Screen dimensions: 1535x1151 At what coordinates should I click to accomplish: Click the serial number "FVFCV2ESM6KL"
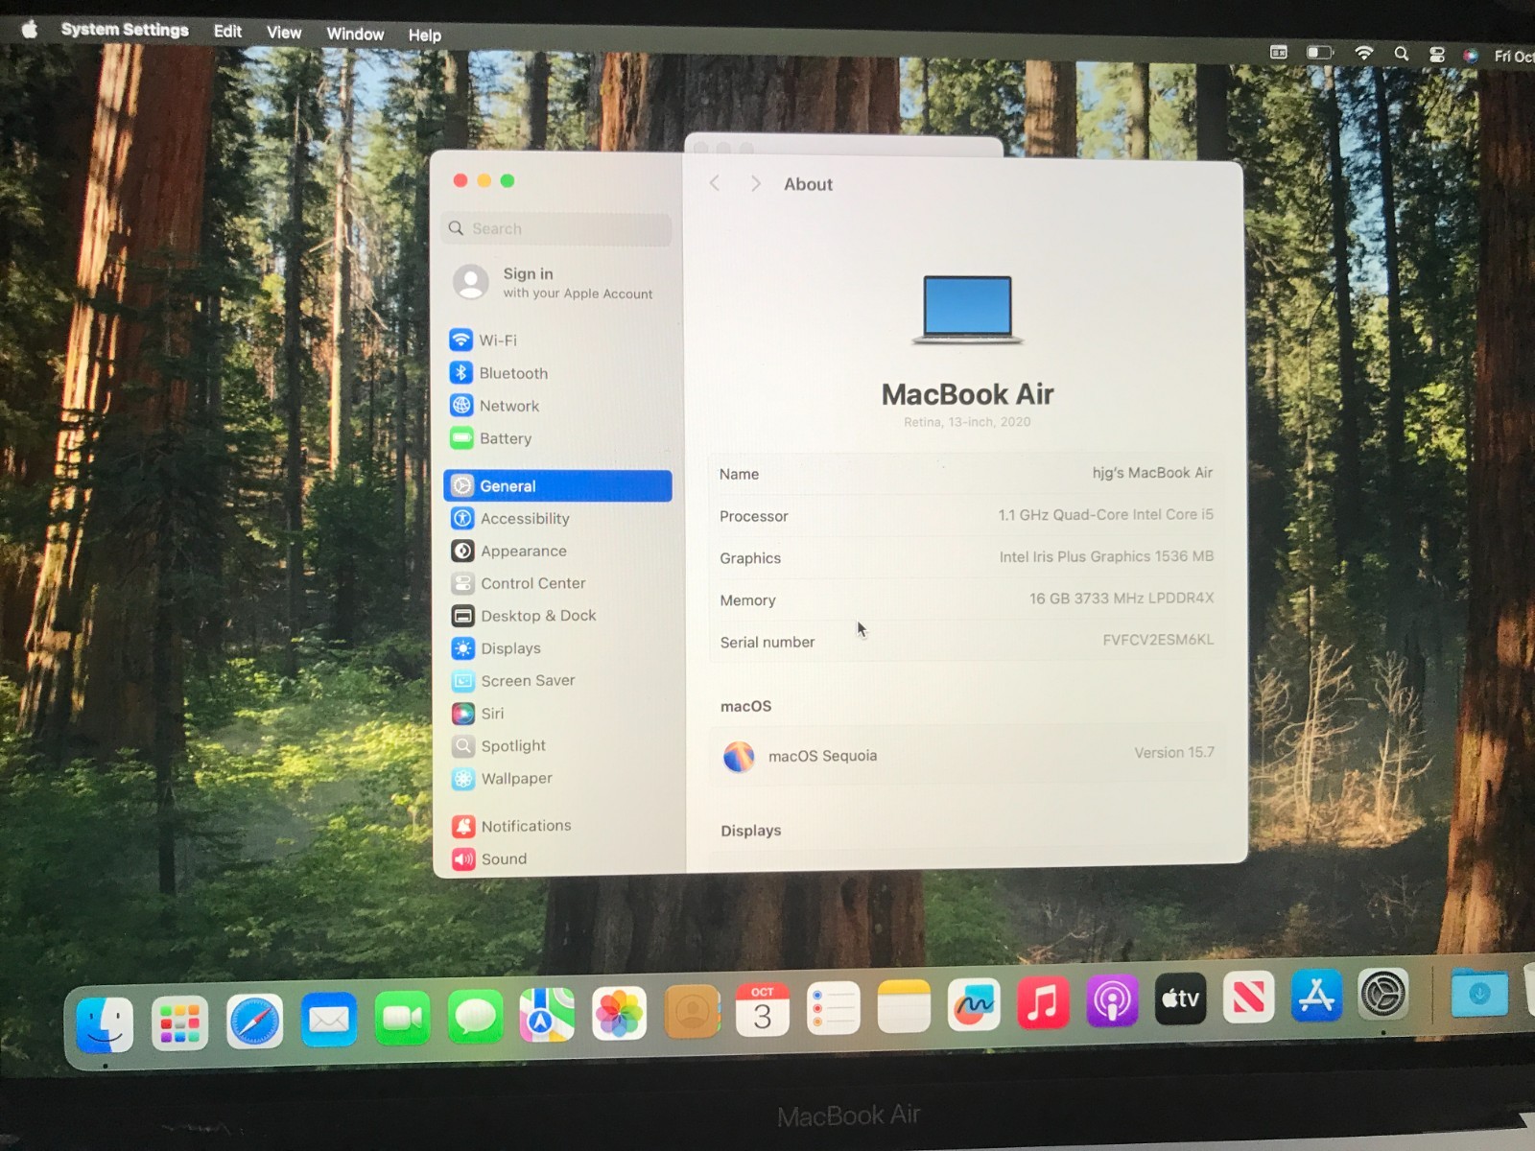[x=1158, y=640]
